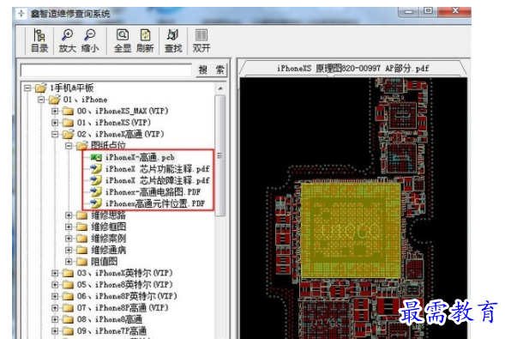Click the 00、iPhoneXS_MAX folder icon
The width and height of the screenshot is (505, 339).
point(68,112)
